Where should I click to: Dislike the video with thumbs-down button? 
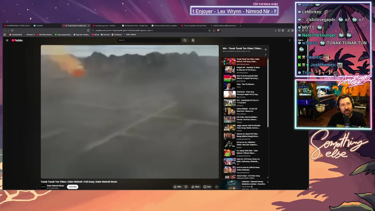[186, 187]
